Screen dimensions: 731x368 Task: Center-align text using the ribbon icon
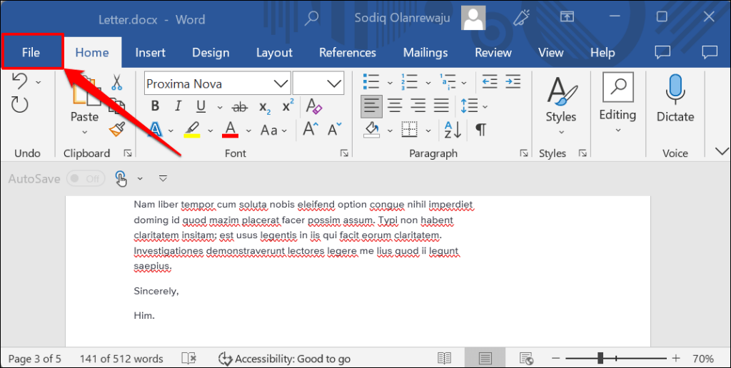coord(394,106)
